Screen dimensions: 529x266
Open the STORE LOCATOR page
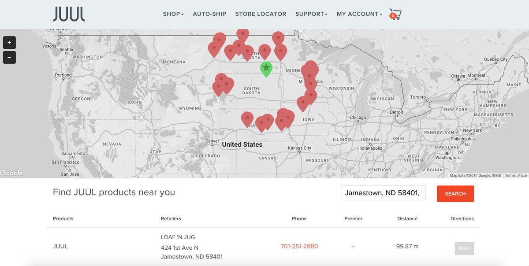(x=261, y=14)
